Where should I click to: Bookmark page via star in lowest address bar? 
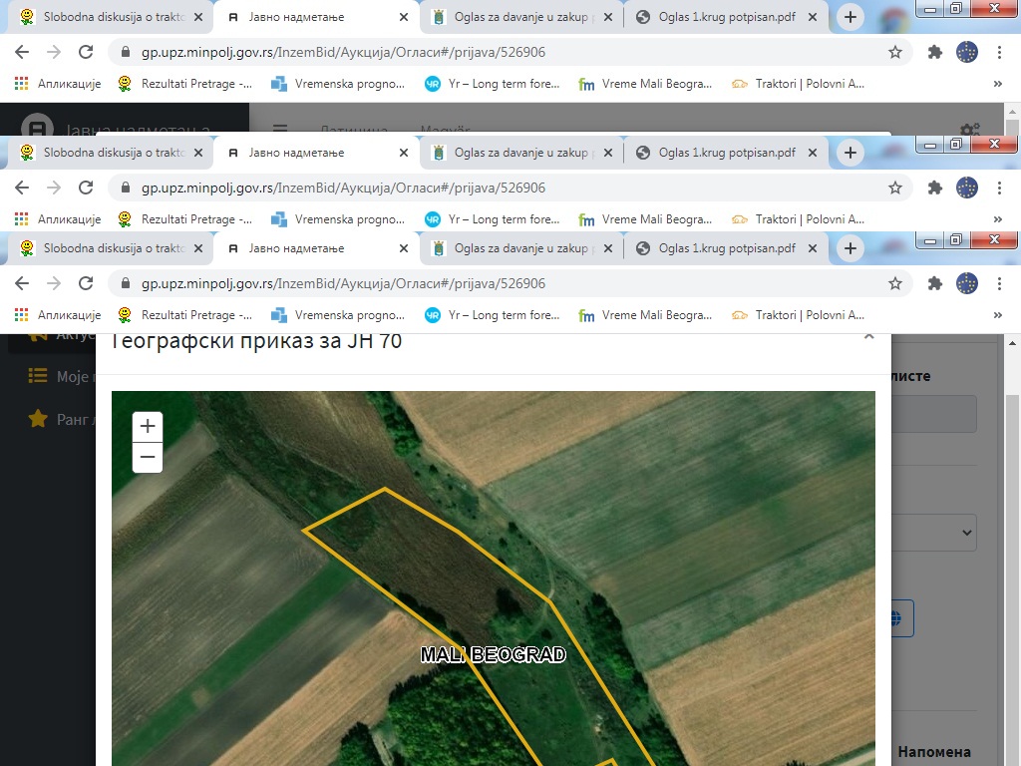coord(895,283)
